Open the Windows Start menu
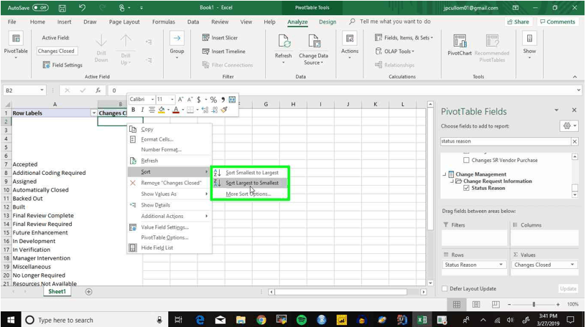The width and height of the screenshot is (586, 327). click(x=11, y=320)
